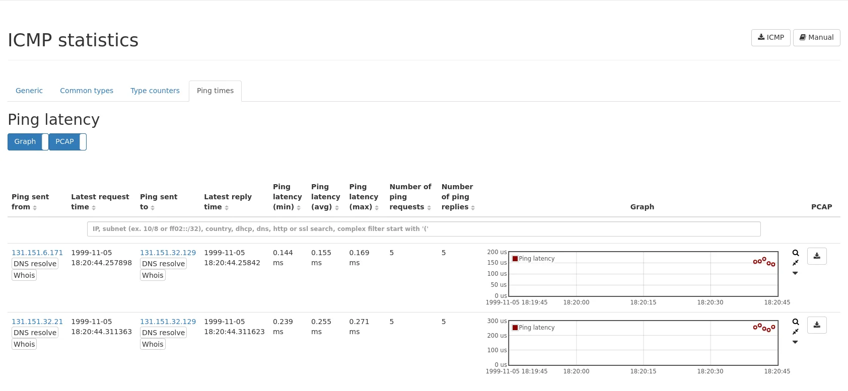Click the shrink arrows icon beside first graph

(796, 263)
